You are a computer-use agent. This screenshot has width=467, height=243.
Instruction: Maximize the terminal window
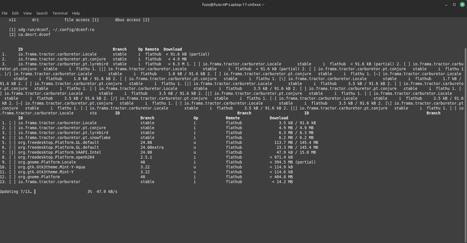[454, 5]
